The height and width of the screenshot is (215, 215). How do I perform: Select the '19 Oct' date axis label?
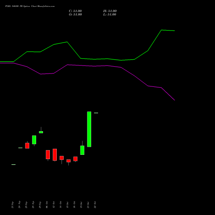click(x=81, y=205)
